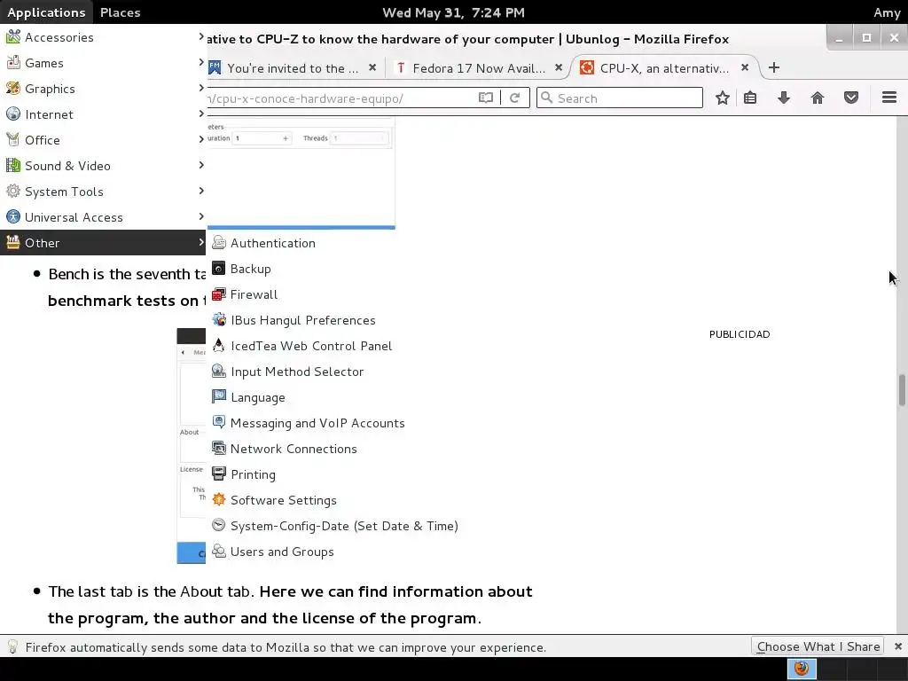Close the Fedora 17 tab
The width and height of the screenshot is (908, 681).
[559, 67]
